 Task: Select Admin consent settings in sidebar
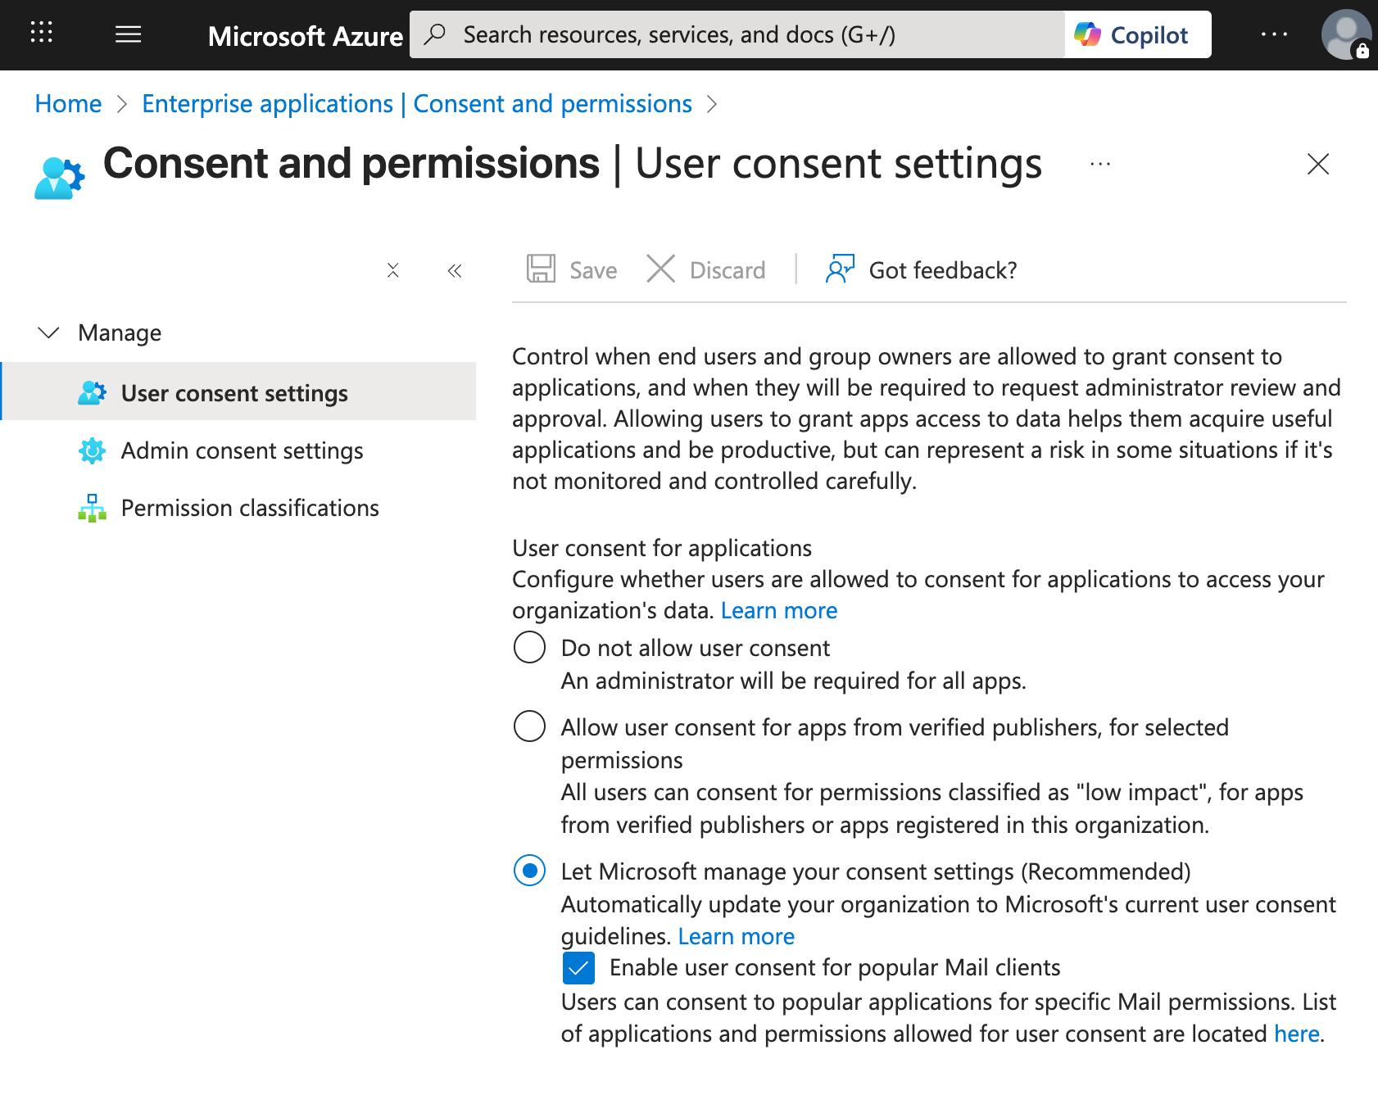tap(242, 450)
